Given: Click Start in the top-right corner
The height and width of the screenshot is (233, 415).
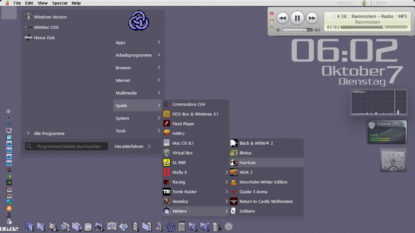Looking at the screenshot, I should [x=381, y=3].
